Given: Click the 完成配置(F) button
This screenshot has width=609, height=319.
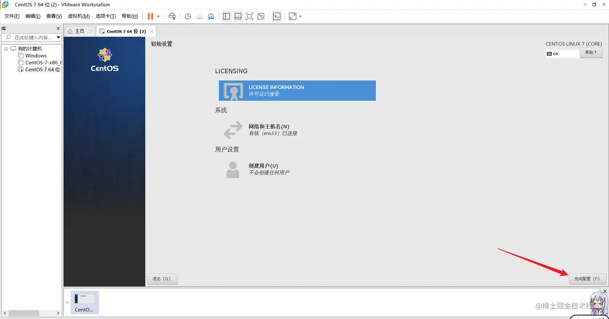Looking at the screenshot, I should [x=588, y=279].
